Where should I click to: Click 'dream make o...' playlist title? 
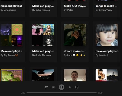[x=74, y=51]
